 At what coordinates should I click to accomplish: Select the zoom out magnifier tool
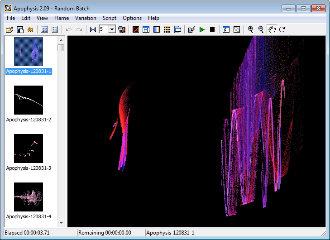point(261,29)
